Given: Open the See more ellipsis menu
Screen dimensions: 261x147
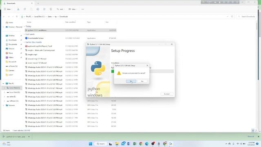Looking at the screenshot, I should point(83,9).
